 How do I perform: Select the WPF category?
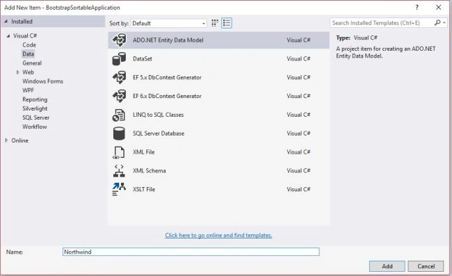pos(29,90)
